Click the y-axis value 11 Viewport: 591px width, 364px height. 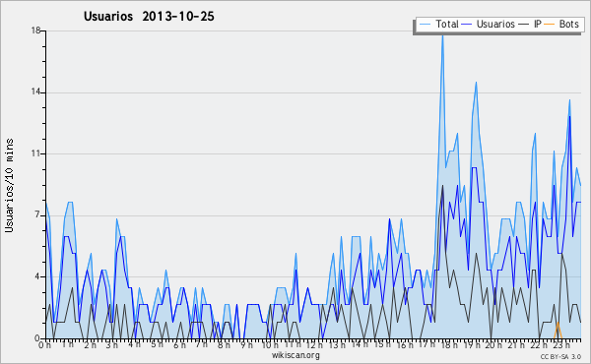coord(36,153)
